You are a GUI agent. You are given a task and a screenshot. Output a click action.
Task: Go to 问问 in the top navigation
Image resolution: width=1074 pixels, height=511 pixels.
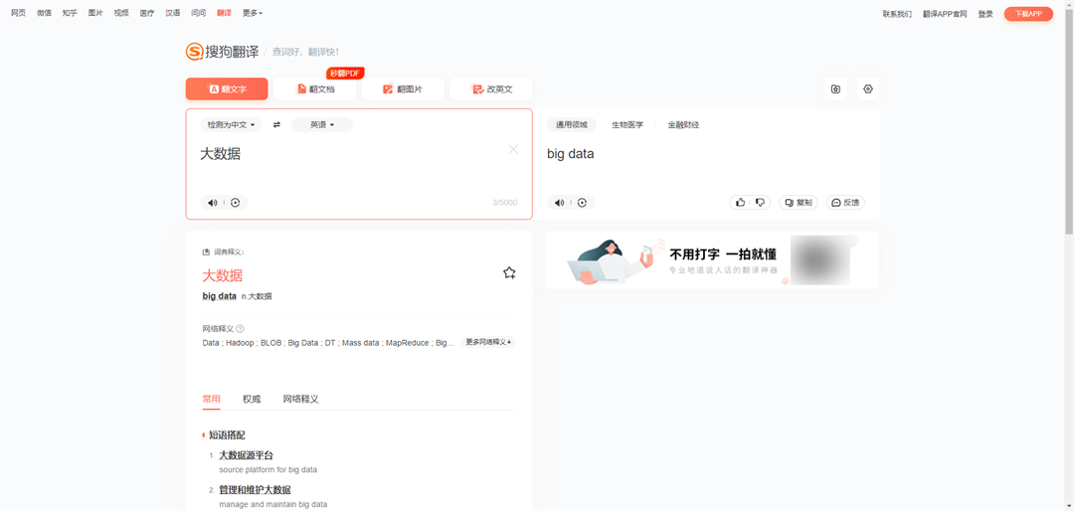pyautogui.click(x=198, y=13)
